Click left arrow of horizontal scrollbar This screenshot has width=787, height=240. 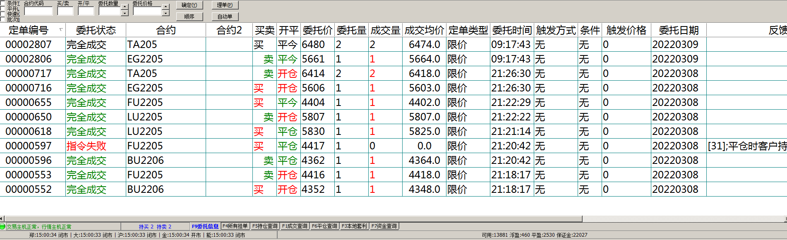click(2, 218)
